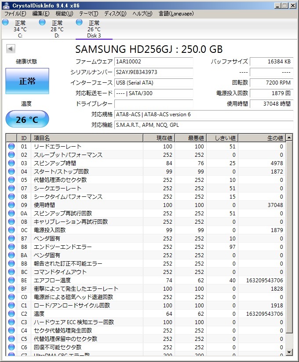
Task: Open the 機能(U) menu
Action: tap(64, 14)
